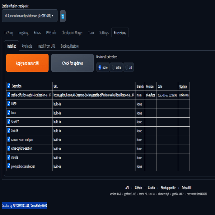This screenshot has height=215, width=215.
Task: Click 'None' branch in the Lora row
Action: pos(139,113)
